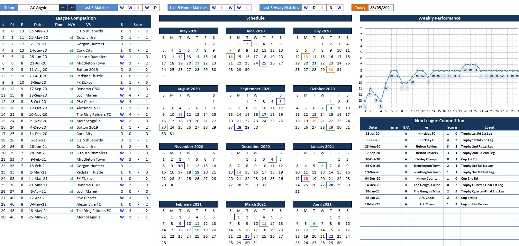Click the Non League Competition header
The width and height of the screenshot is (519, 246).
click(439, 121)
